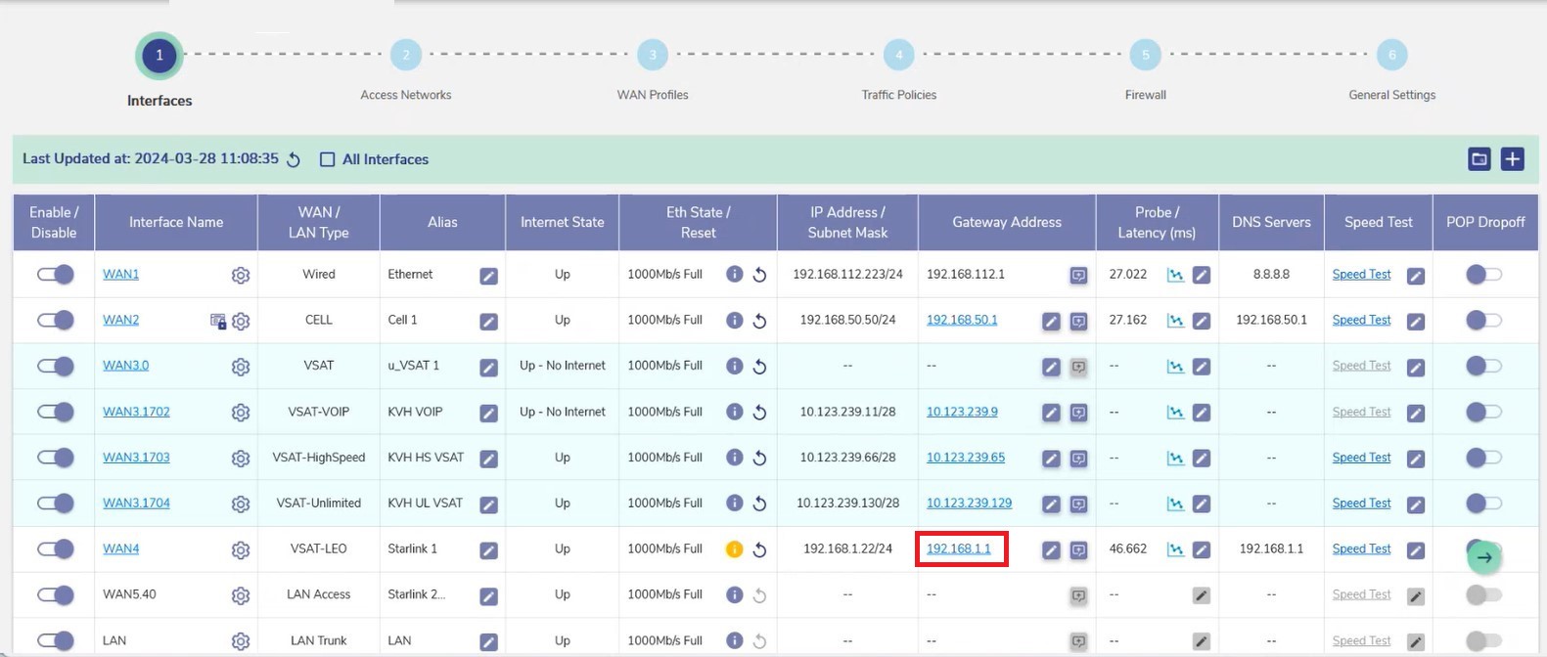Go to step 2 Access Networks
Image resolution: width=1547 pixels, height=657 pixels.
[x=406, y=56]
